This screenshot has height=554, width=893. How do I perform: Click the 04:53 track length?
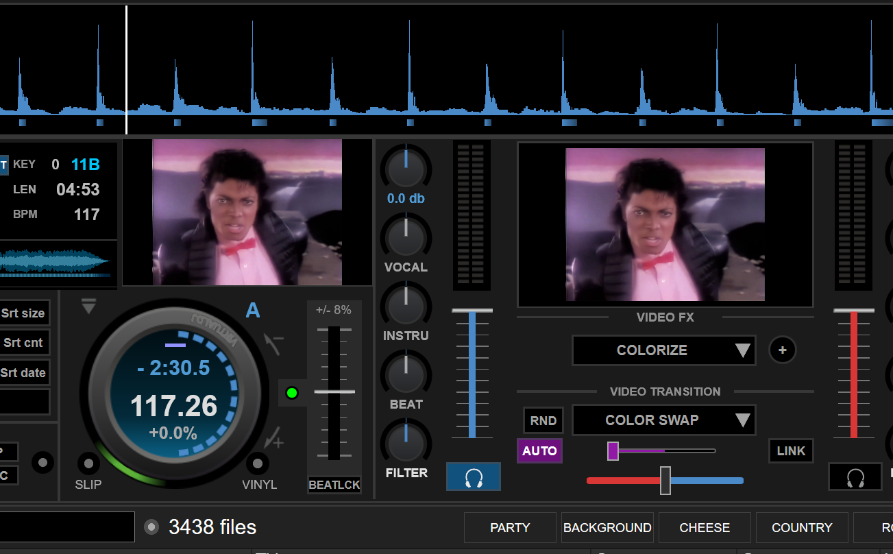coord(78,190)
